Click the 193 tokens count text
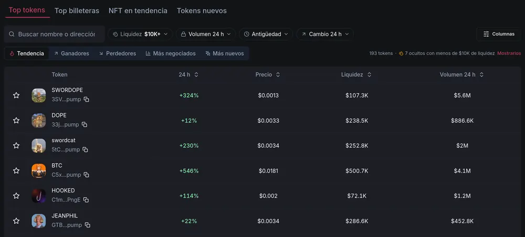Screen dimensions: 525x237 point(381,53)
